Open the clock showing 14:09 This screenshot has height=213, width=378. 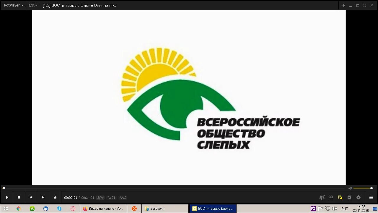(x=361, y=209)
